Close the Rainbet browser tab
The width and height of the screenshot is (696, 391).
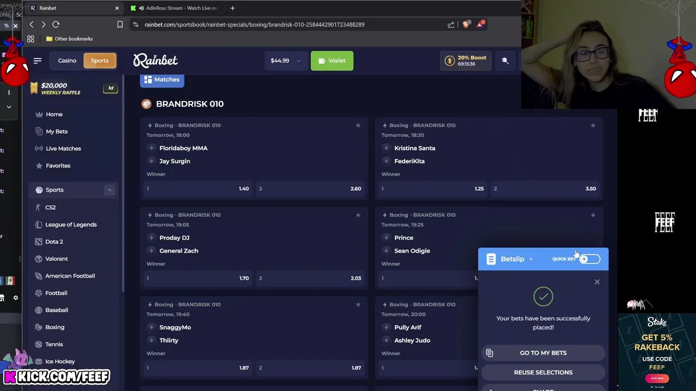(x=116, y=8)
